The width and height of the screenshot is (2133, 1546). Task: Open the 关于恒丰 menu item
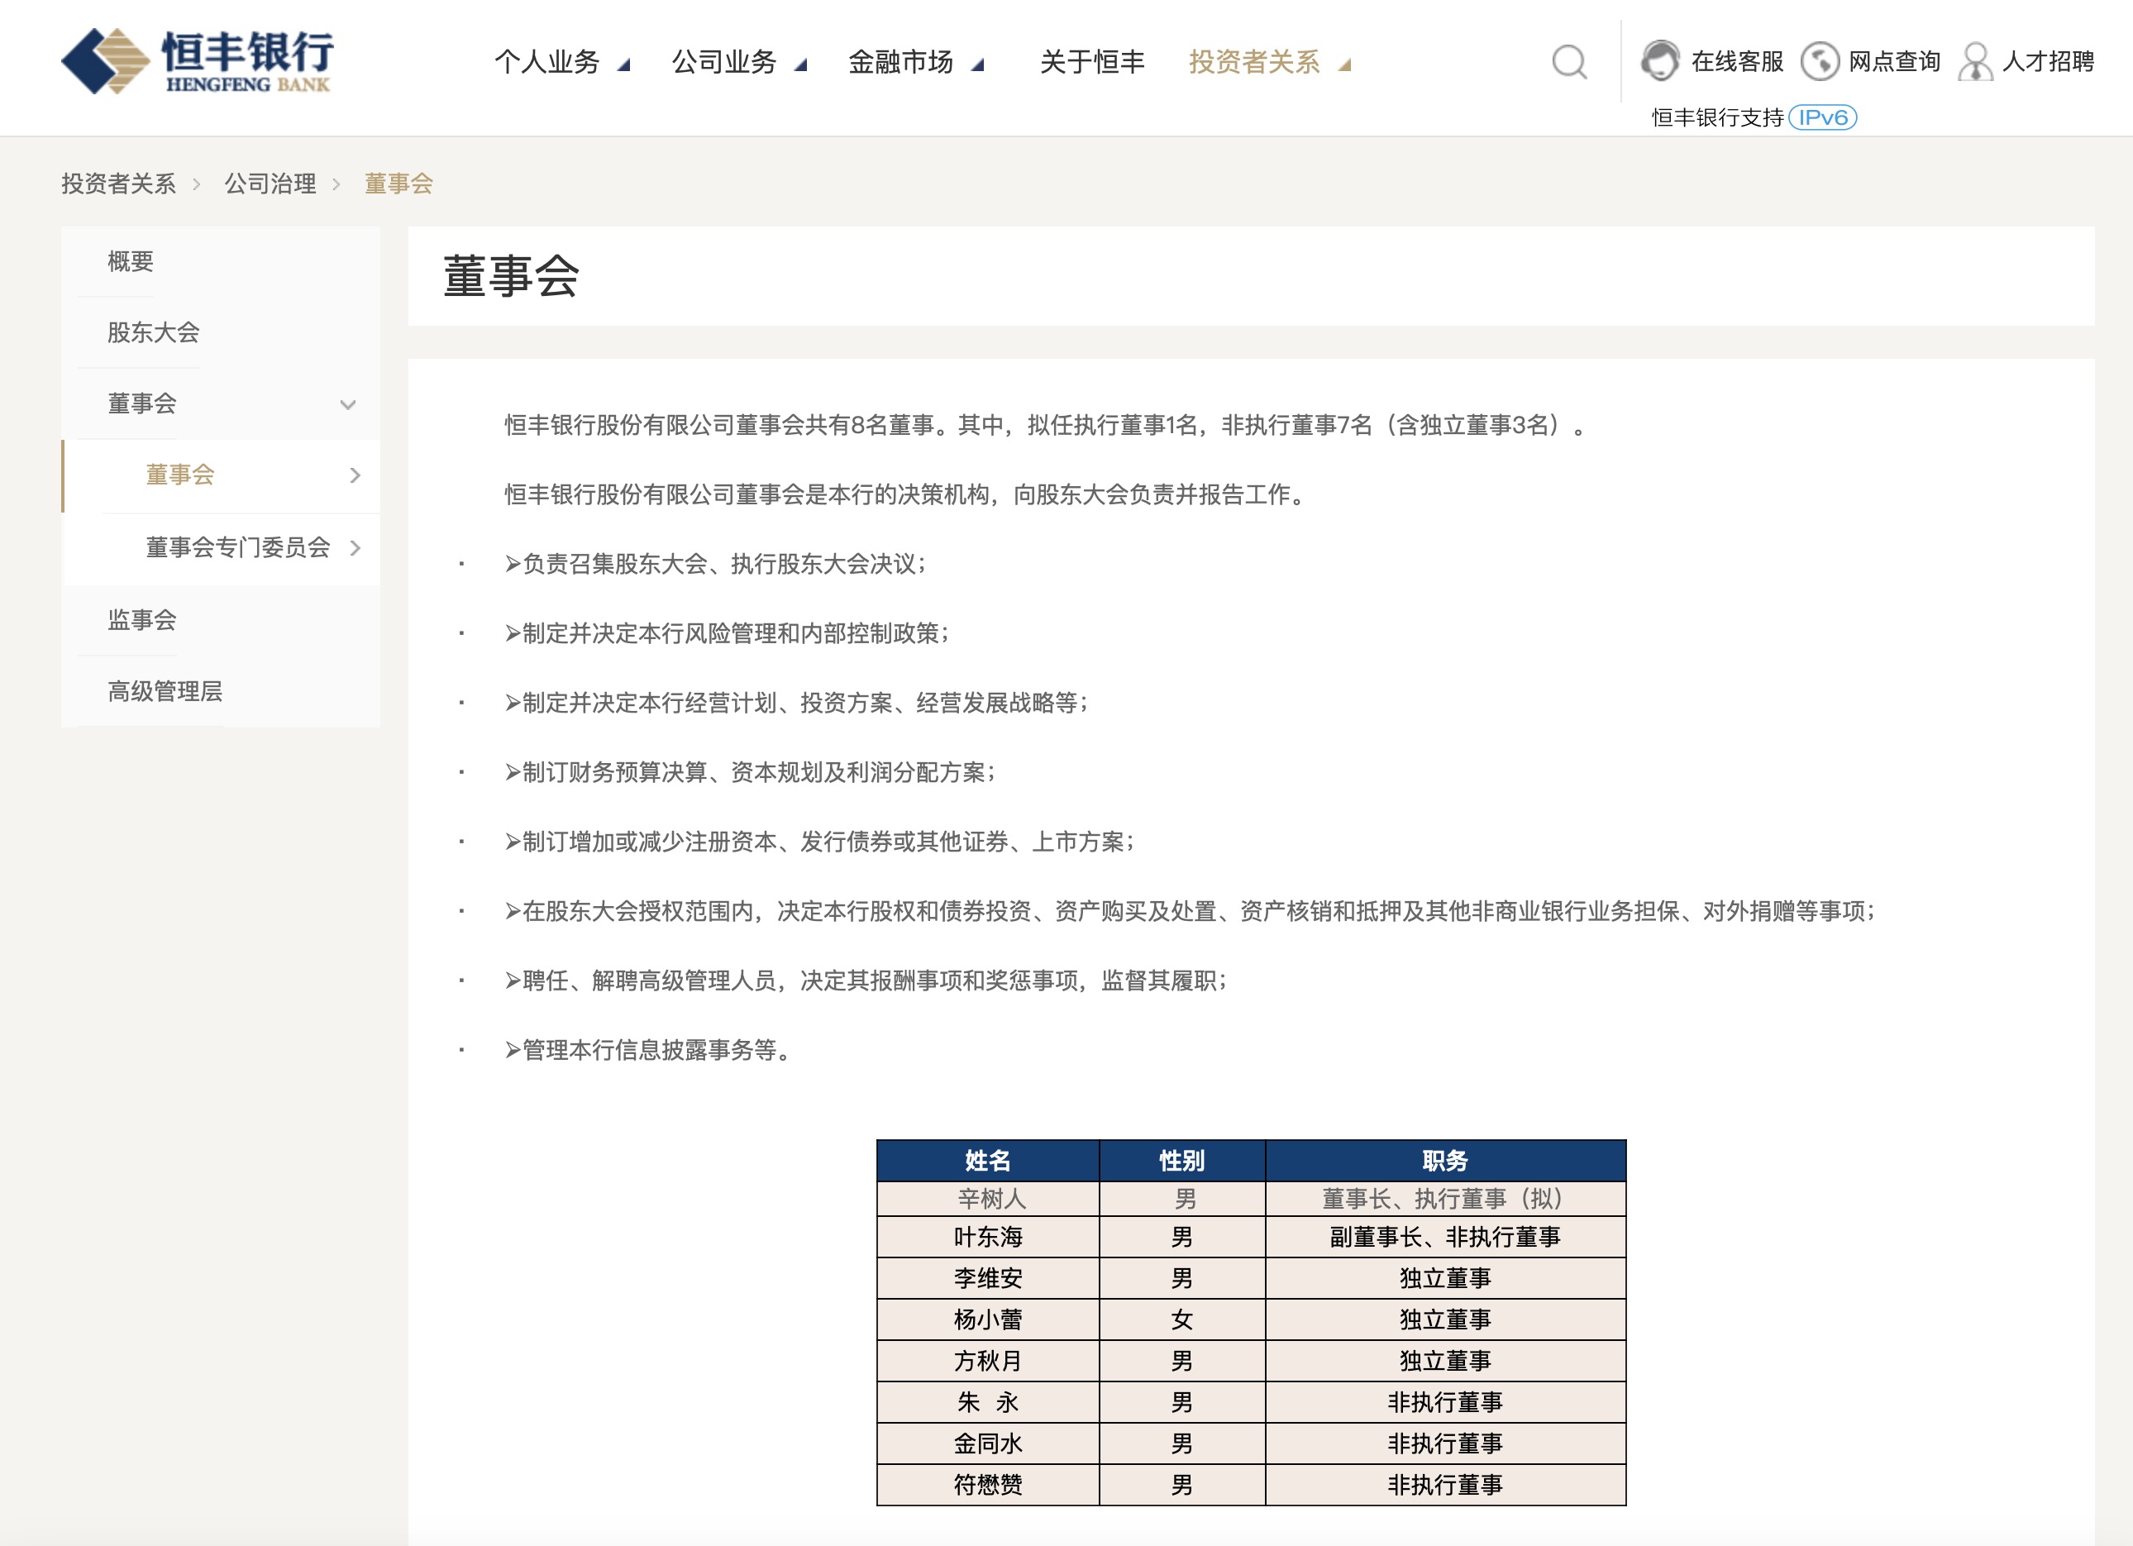pos(1091,62)
